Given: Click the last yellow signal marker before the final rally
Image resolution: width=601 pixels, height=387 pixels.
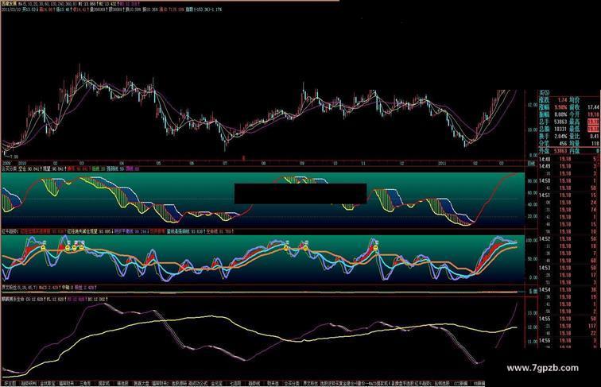Looking at the screenshot, I should 375,248.
